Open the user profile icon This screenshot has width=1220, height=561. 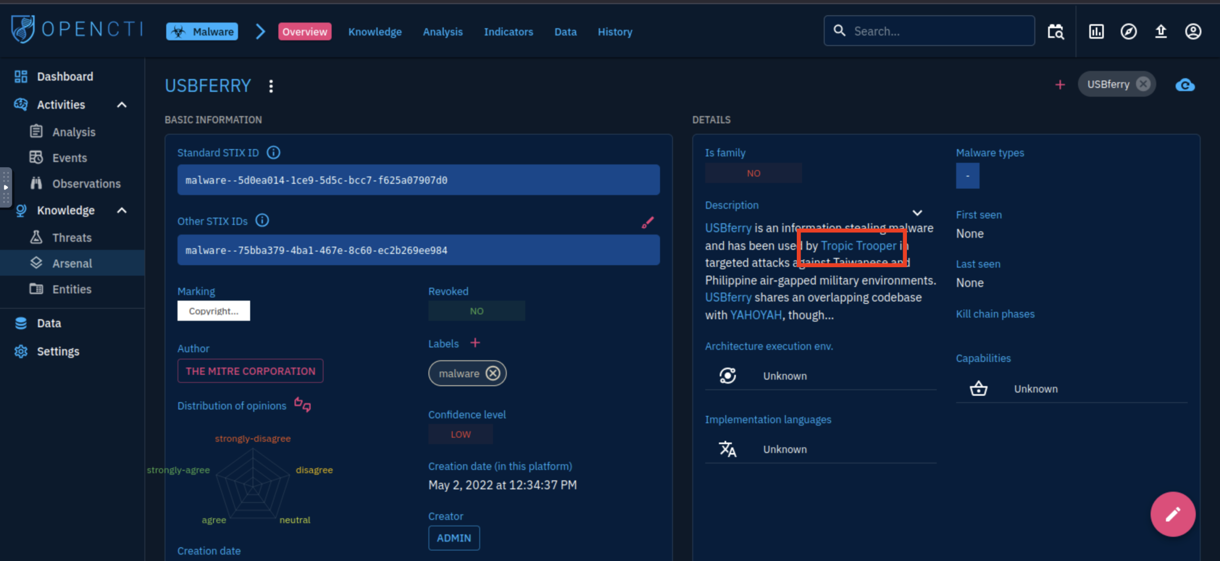1193,31
